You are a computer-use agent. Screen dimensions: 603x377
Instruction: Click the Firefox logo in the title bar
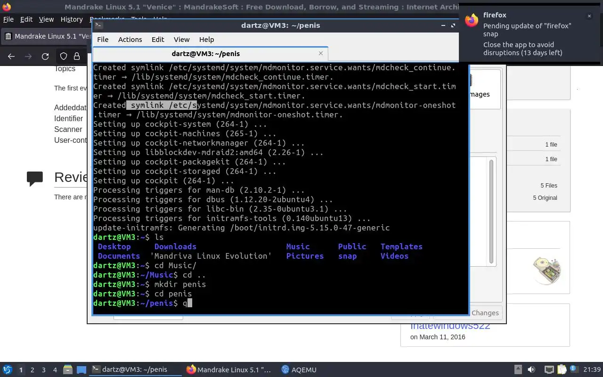point(6,7)
